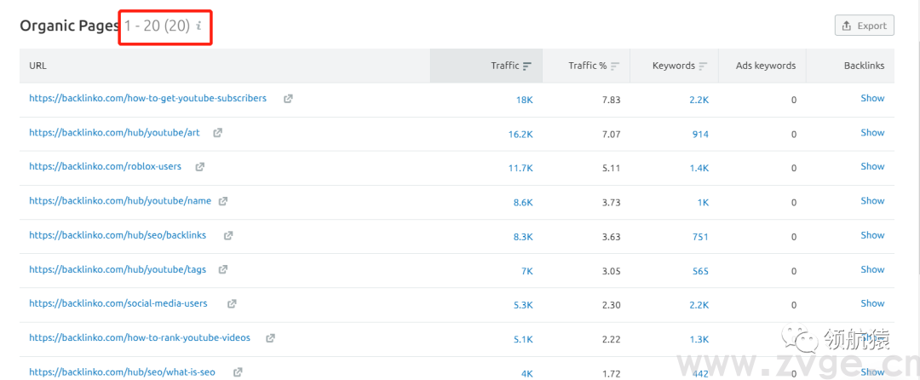Open external link icon for roblox-users URL

(x=200, y=167)
